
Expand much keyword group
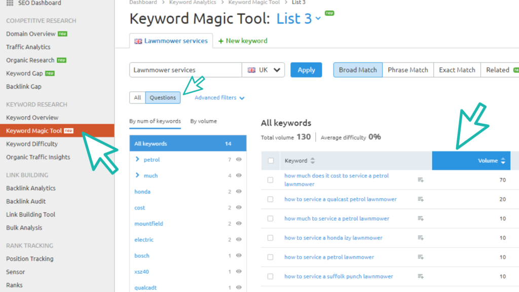pyautogui.click(x=137, y=175)
